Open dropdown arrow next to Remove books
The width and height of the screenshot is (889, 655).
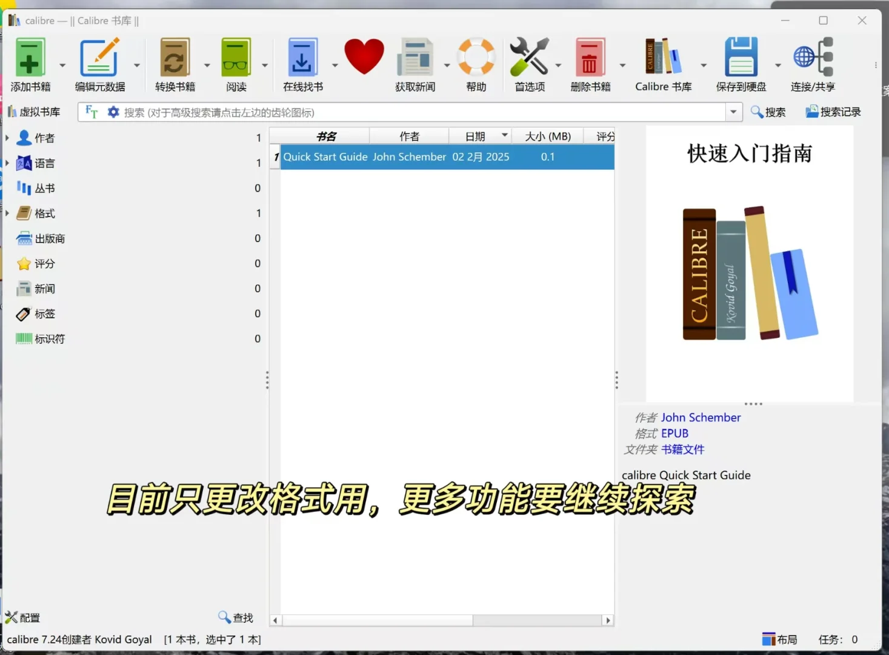pos(622,65)
